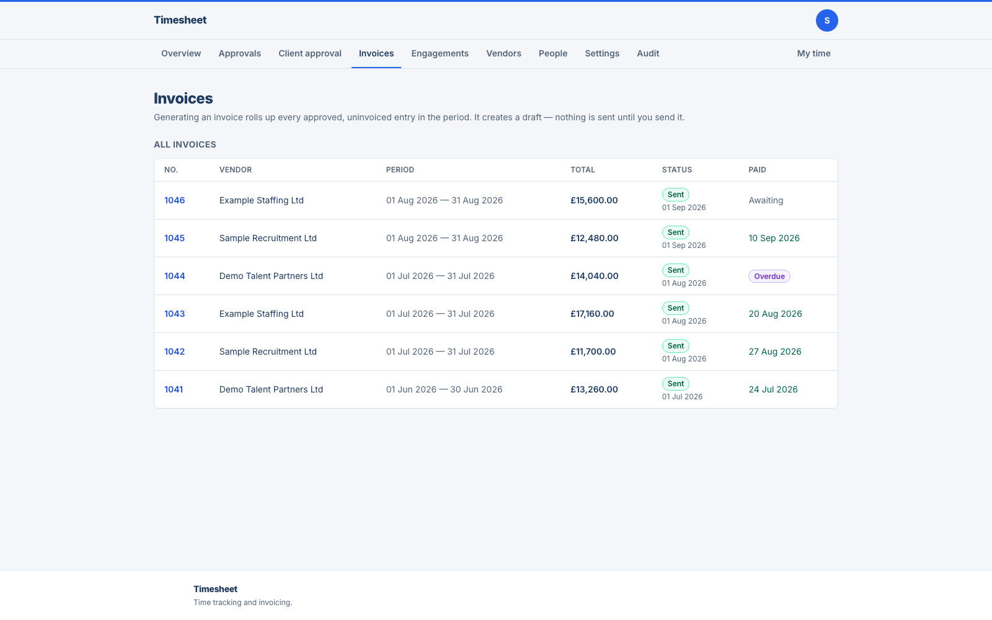The image size is (992, 620).
Task: Click Awaiting paid status for invoice 1046
Action: click(766, 200)
